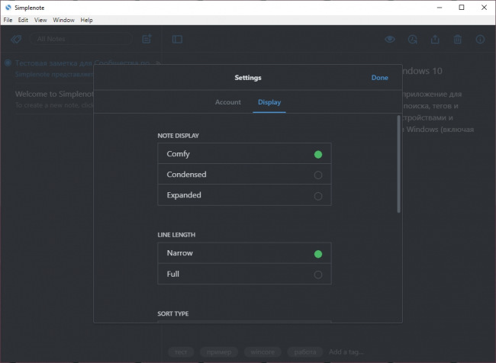The width and height of the screenshot is (496, 363).
Task: Open the 'Тестовая заметка' note in list
Action: pyautogui.click(x=53, y=69)
